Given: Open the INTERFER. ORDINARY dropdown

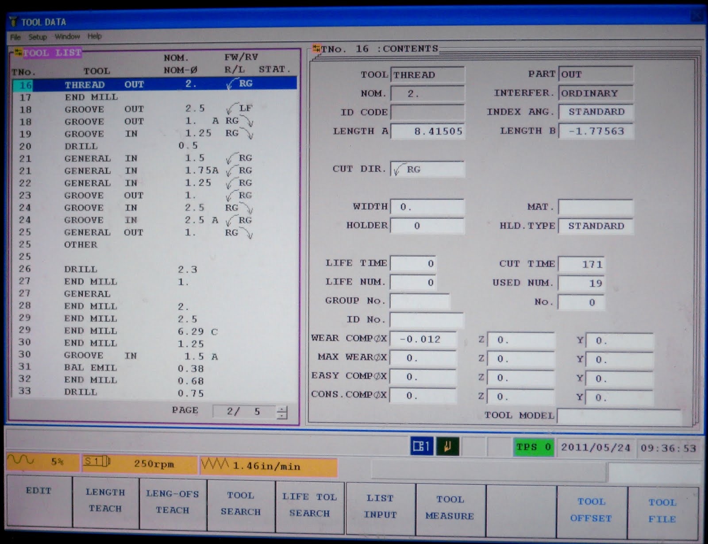Looking at the screenshot, I should click(595, 93).
